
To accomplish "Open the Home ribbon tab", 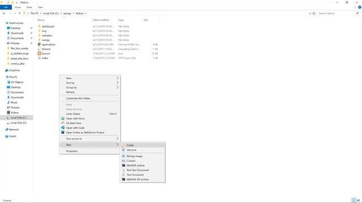I will tap(18, 7).
